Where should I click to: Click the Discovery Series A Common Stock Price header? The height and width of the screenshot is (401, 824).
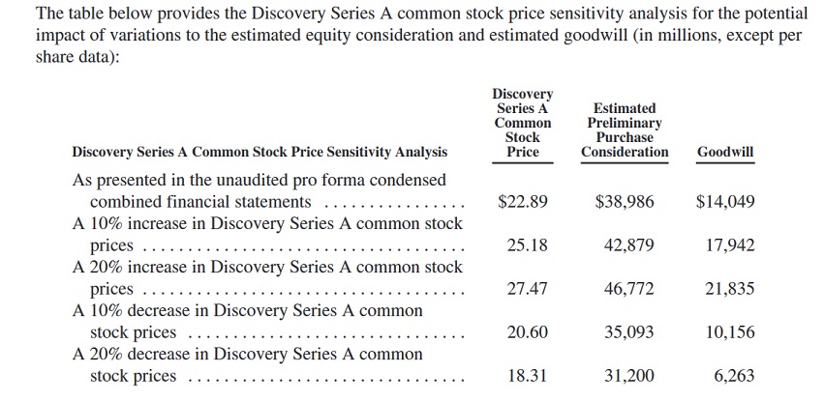(523, 123)
